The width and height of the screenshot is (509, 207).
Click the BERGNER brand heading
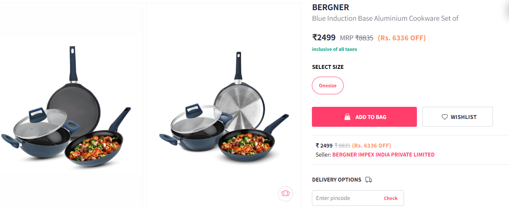[x=331, y=7]
